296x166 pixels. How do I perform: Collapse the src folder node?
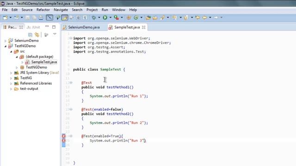click(x=11, y=51)
